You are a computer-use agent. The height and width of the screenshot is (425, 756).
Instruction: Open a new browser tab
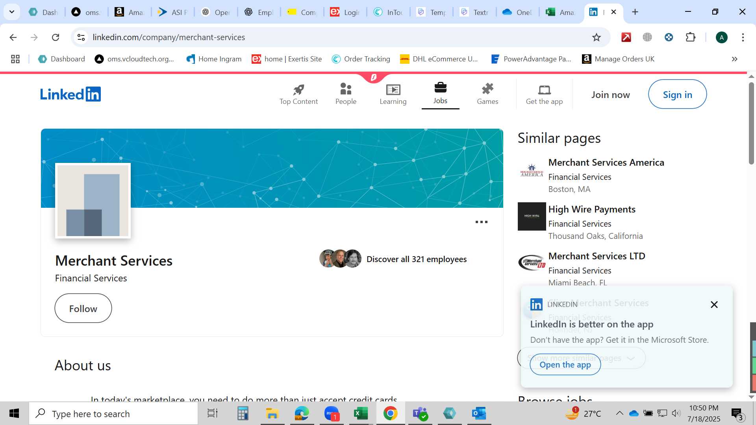[635, 12]
